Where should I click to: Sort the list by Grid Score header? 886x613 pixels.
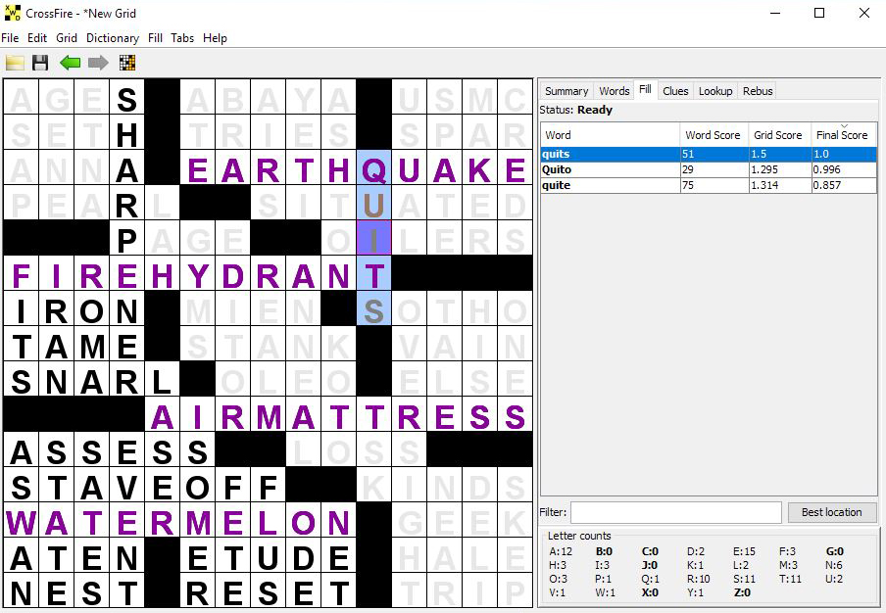[777, 135]
